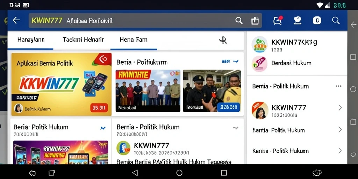Screen dimensions: 358x179
Task: Tap the Android home circle in the bottom bar
Action: click(179, 173)
